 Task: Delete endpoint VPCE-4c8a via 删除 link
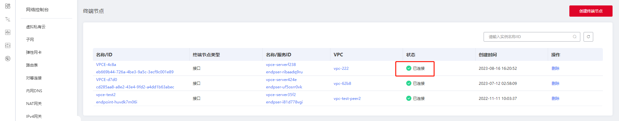(x=555, y=68)
